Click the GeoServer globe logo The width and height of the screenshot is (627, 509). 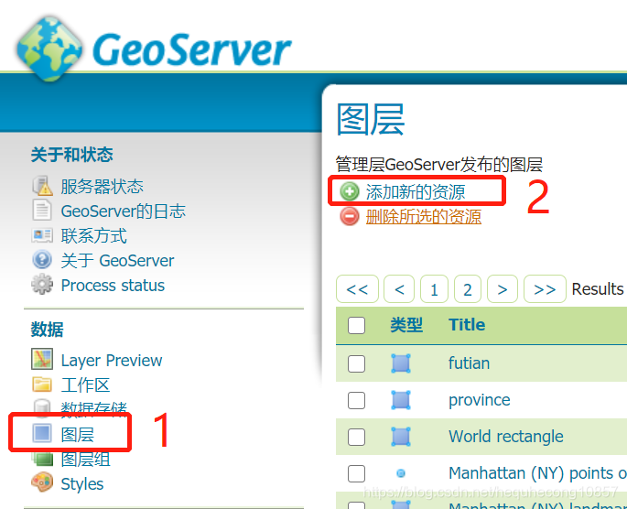[49, 49]
